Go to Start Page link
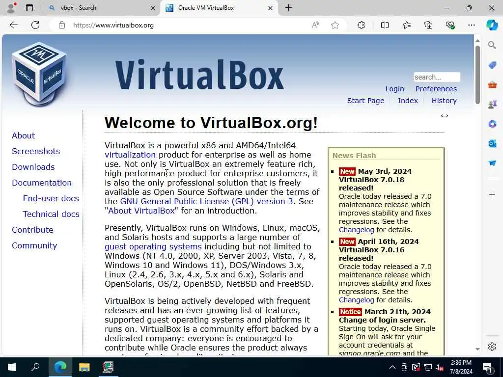This screenshot has height=377, width=503. click(365, 101)
